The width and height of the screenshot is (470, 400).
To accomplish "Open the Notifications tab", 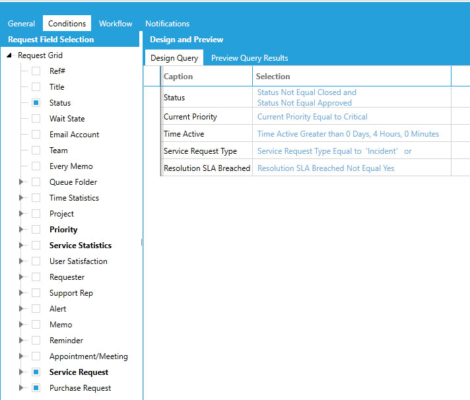I will pyautogui.click(x=167, y=24).
